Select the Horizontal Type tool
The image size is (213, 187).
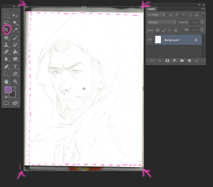pos(15,67)
